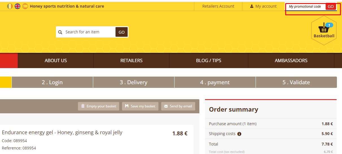Run search with brown GO button
Screen dimensions: 342x154
pos(121,32)
